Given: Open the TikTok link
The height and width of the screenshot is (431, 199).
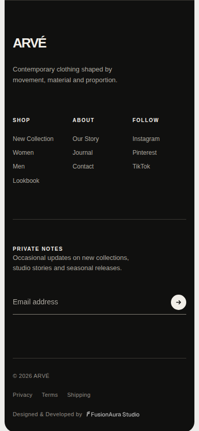Looking at the screenshot, I should point(141,166).
